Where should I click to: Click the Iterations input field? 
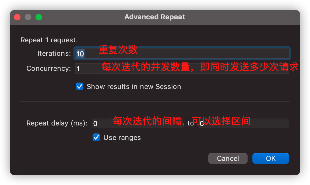pyautogui.click(x=182, y=53)
